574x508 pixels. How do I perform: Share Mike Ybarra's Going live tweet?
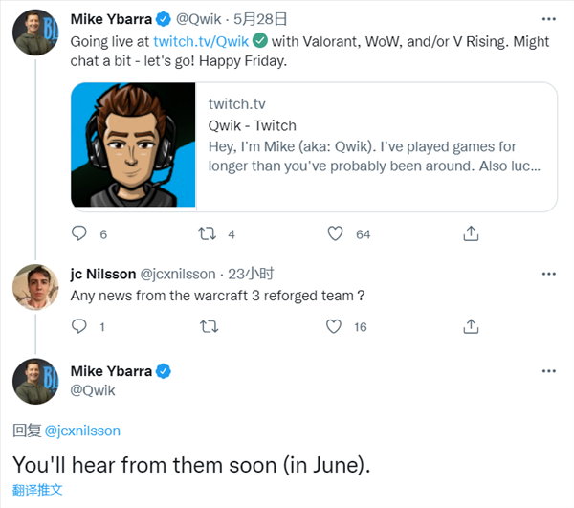(x=471, y=233)
